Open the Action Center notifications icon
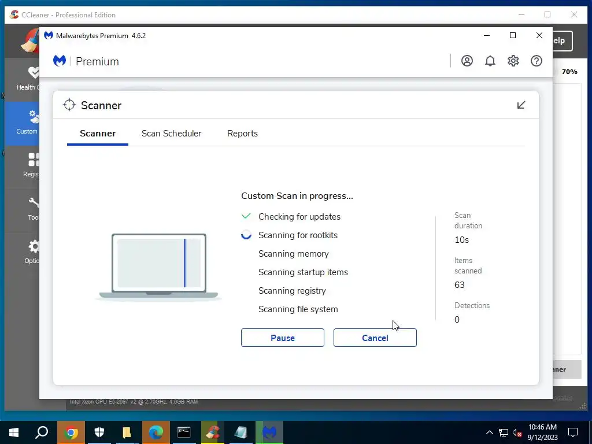 [x=573, y=432]
